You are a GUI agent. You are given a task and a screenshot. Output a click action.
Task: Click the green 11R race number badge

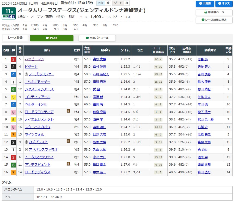(9, 11)
